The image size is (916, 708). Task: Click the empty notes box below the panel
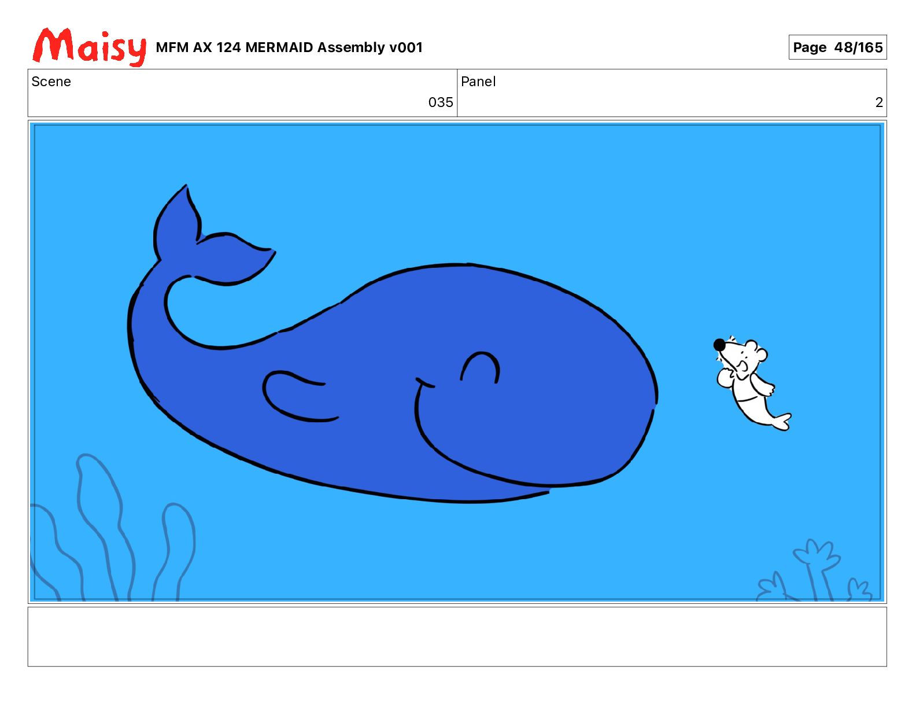tap(457, 636)
